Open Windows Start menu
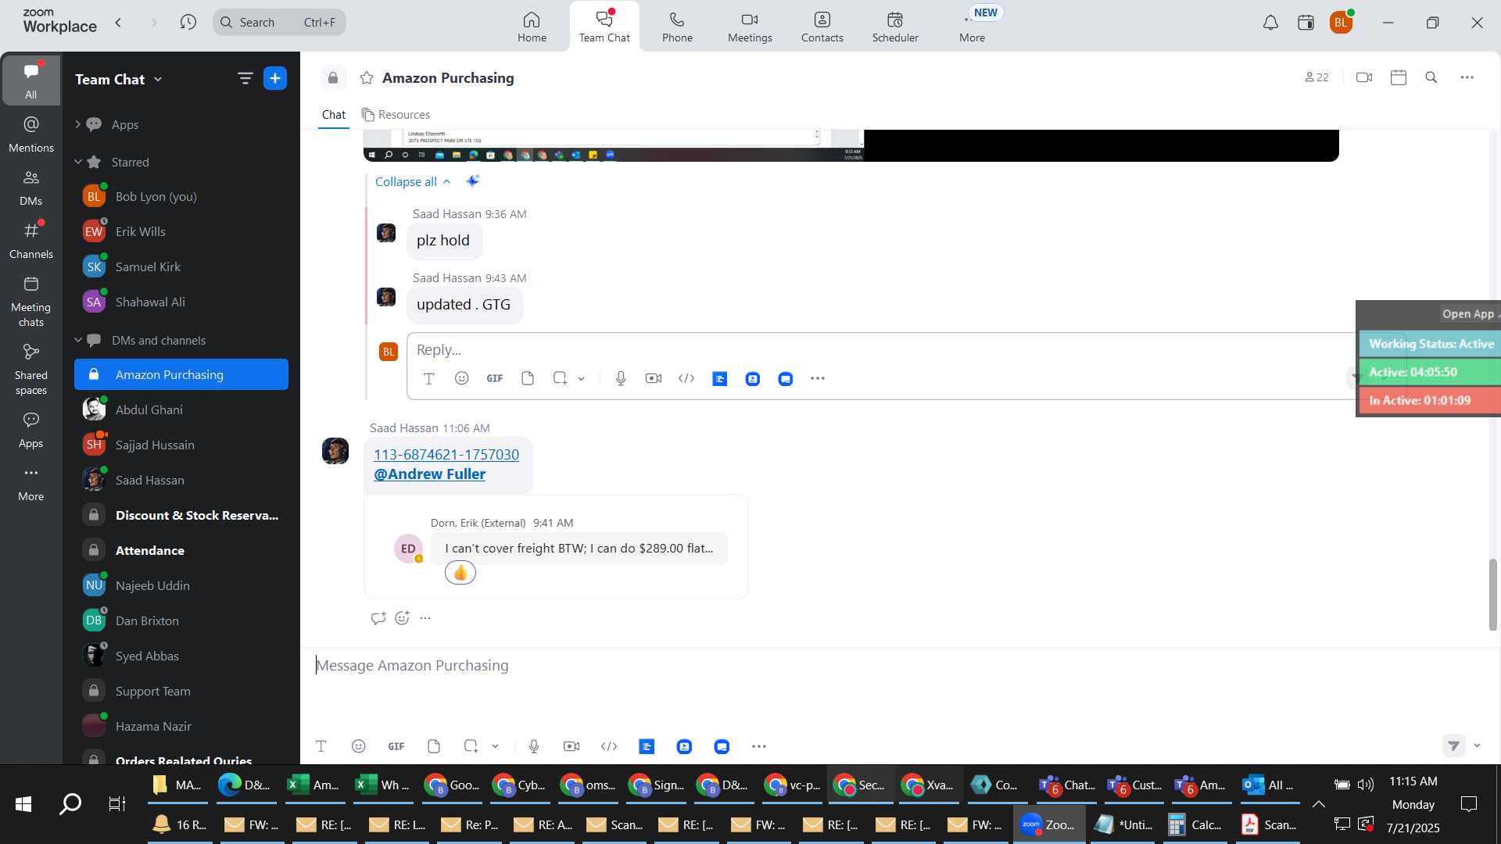Image resolution: width=1501 pixels, height=844 pixels. point(23,804)
